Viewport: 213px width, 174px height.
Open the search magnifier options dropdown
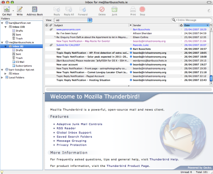coord(174,20)
